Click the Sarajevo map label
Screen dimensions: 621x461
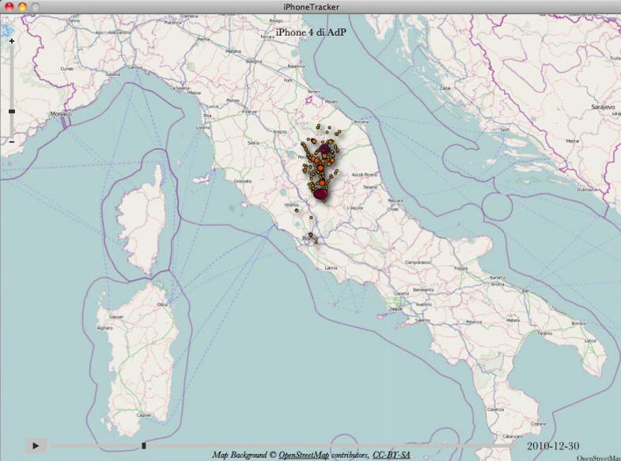coord(603,108)
